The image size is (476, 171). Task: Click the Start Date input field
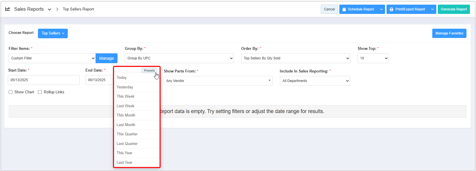click(43, 80)
